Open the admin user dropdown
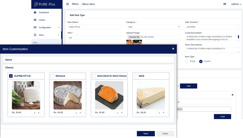243x138 pixels. [236, 4]
